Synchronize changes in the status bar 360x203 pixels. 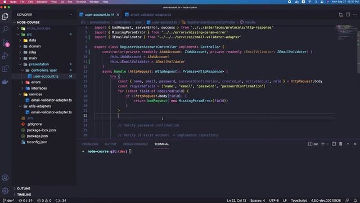25,201
